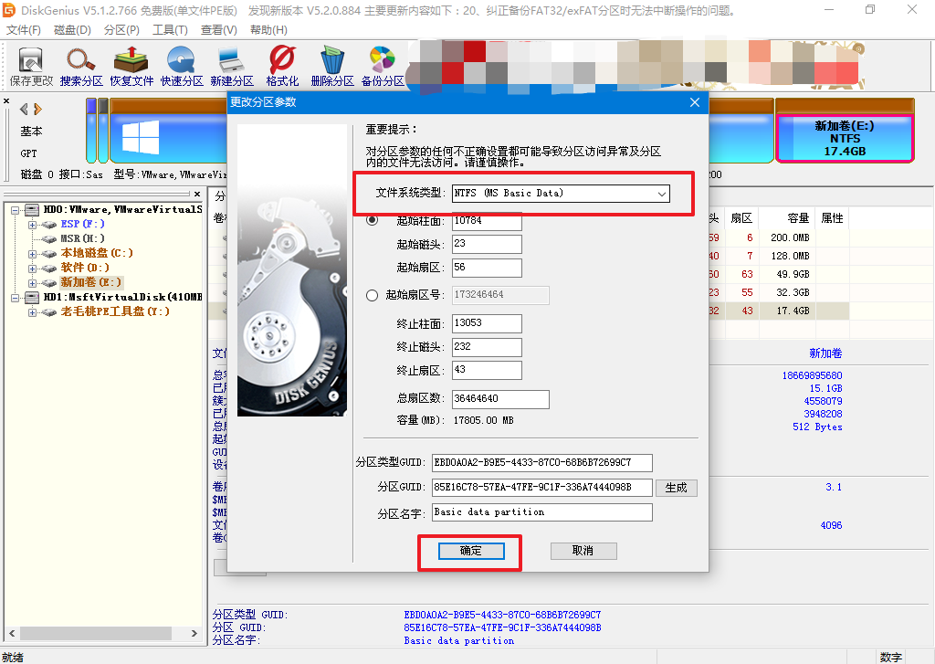Image resolution: width=935 pixels, height=664 pixels.
Task: Open the 查看(V) menu
Action: (219, 30)
